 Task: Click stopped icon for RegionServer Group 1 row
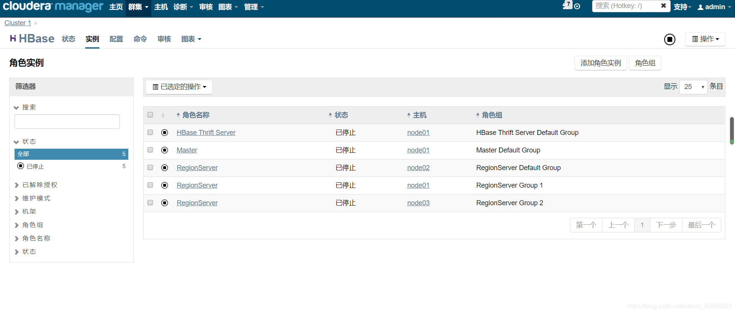point(165,185)
